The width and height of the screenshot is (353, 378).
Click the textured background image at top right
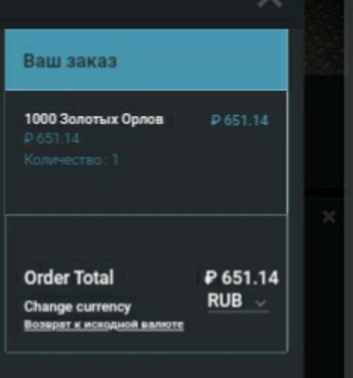click(x=324, y=36)
